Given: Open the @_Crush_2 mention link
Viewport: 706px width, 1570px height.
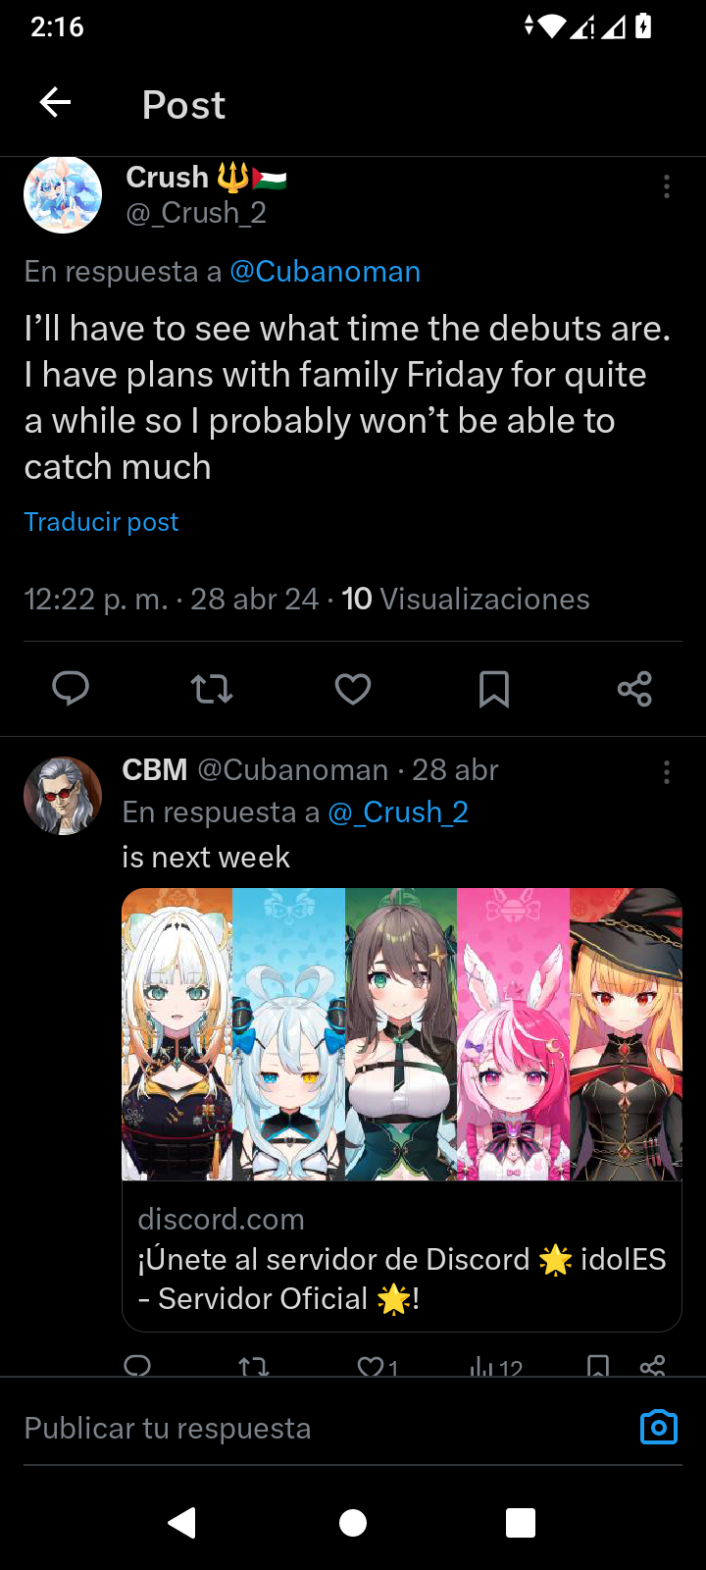Looking at the screenshot, I should coord(398,812).
